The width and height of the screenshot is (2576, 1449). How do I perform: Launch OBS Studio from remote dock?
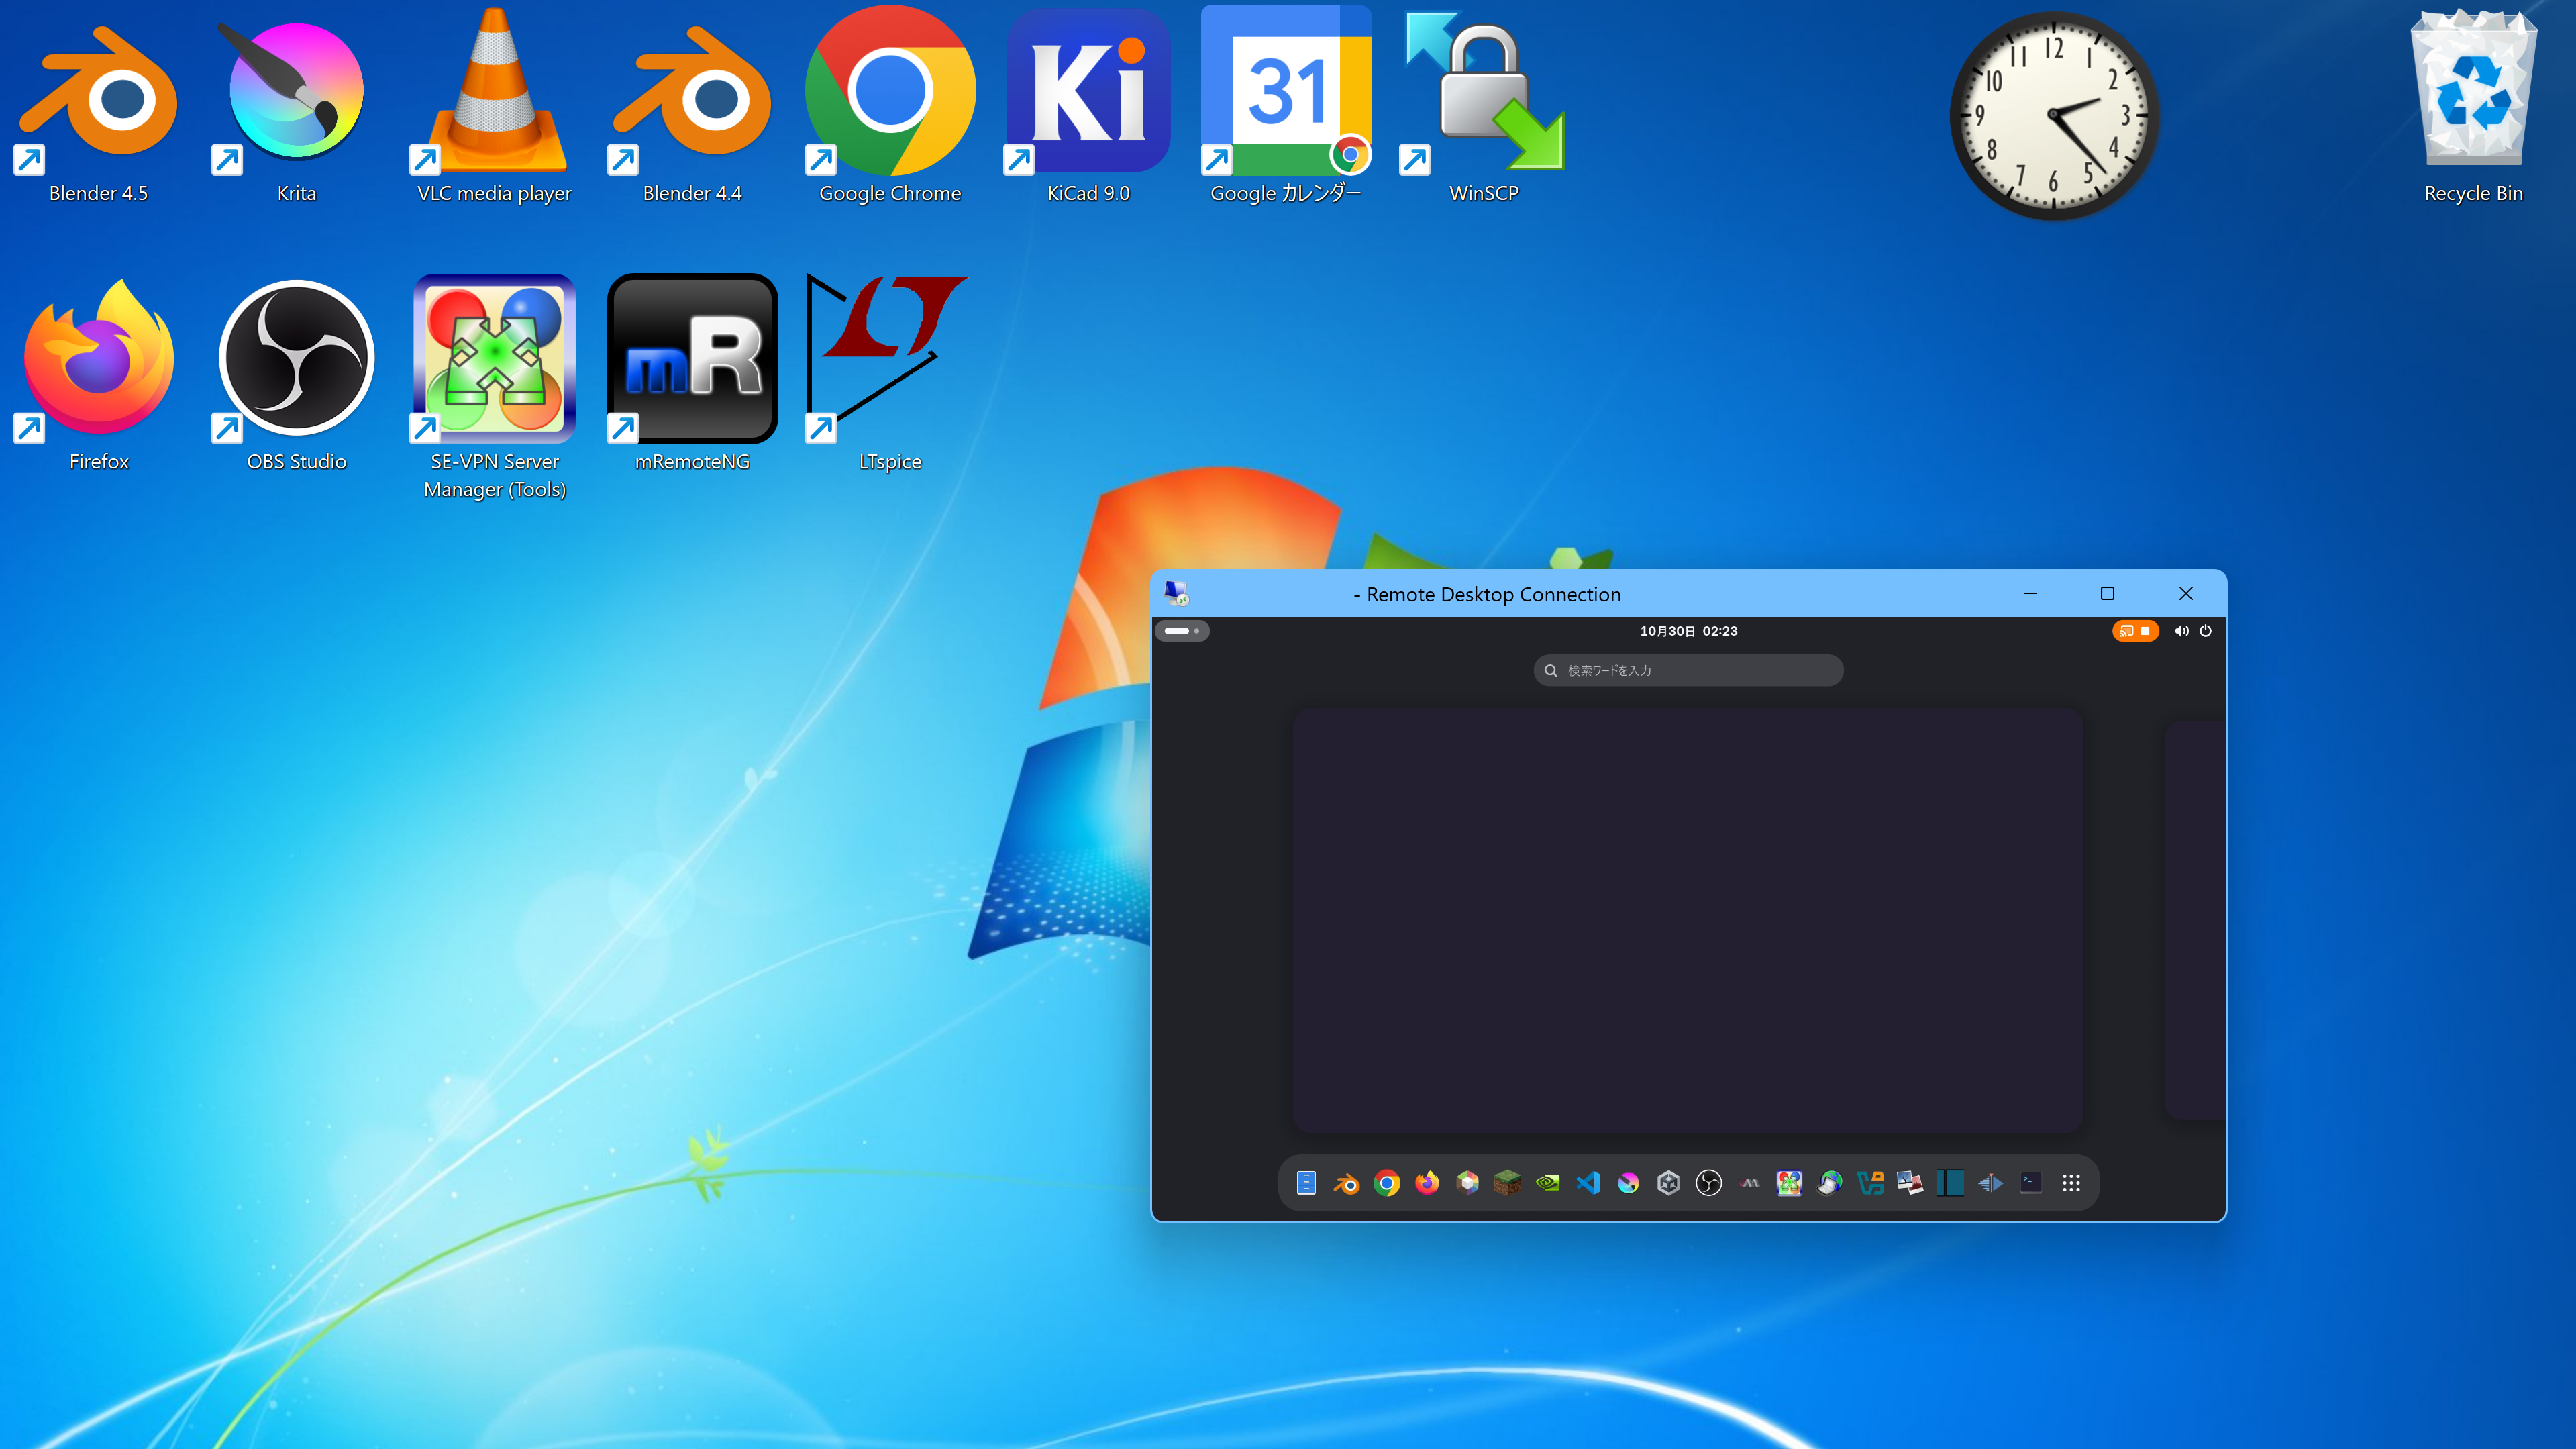[1709, 1183]
